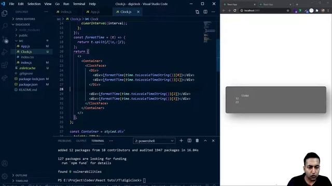Open a new browser tab with plus
Image resolution: width=332 pixels, height=186 pixels.
coord(297,5)
